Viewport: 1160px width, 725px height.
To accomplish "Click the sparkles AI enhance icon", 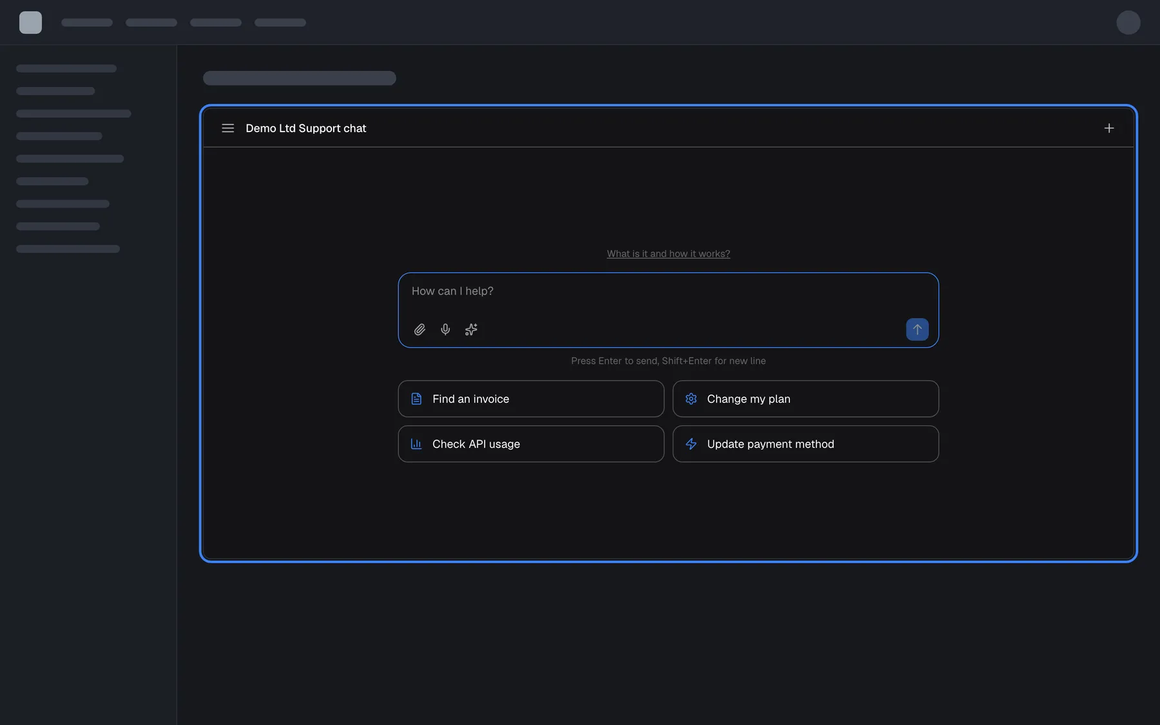I will tap(471, 329).
